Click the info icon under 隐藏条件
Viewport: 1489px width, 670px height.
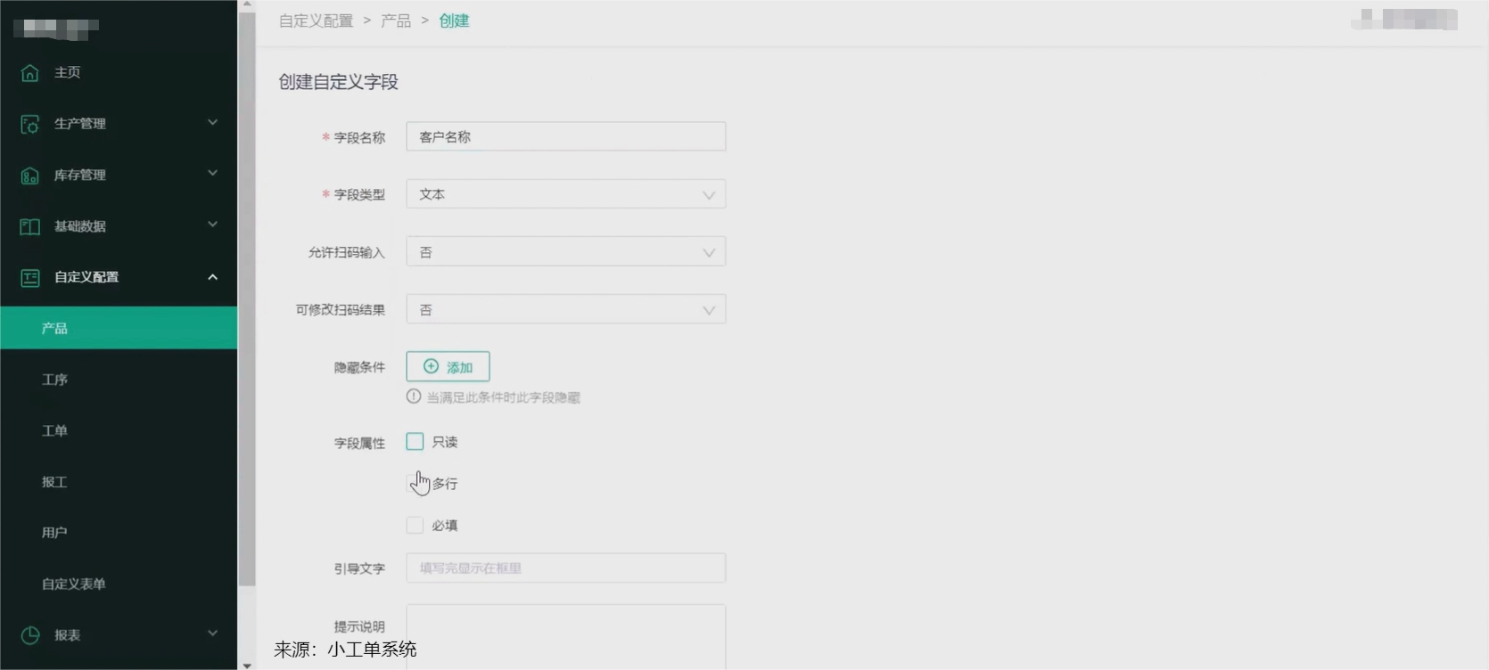point(414,396)
